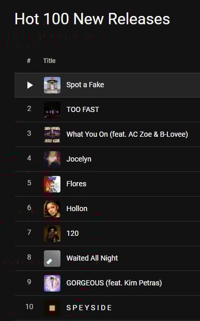Select the Jocelyn track title
The height and width of the screenshot is (321, 200).
79,159
